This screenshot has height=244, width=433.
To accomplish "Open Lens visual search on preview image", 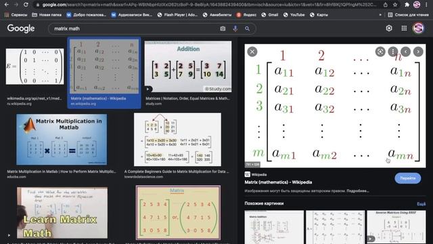I will 380,52.
